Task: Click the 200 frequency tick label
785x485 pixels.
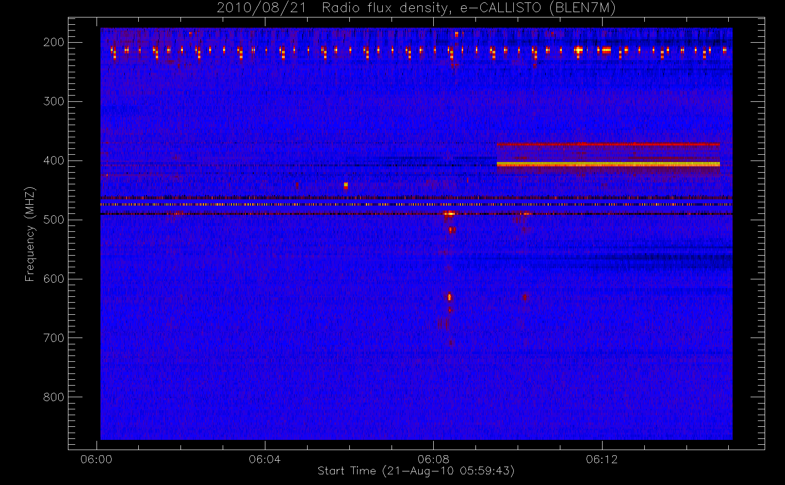Action: pos(53,42)
